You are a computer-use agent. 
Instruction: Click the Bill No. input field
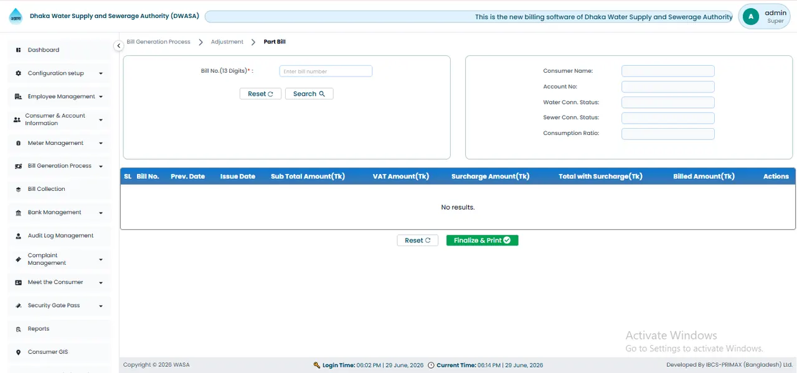[326, 71]
